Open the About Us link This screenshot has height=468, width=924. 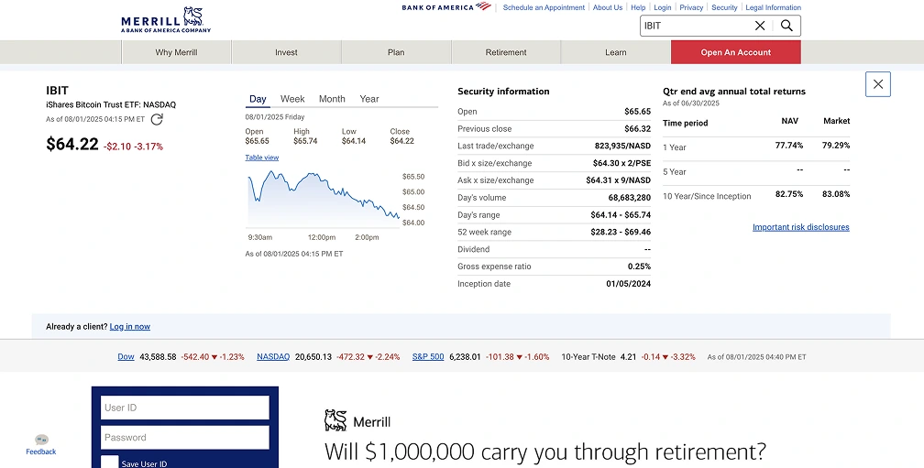pyautogui.click(x=608, y=7)
